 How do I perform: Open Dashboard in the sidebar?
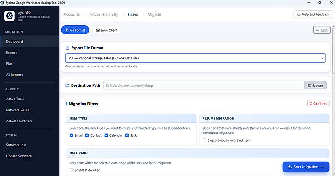click(x=29, y=41)
